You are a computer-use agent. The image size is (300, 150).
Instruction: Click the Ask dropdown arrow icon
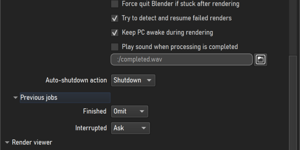pos(144,128)
